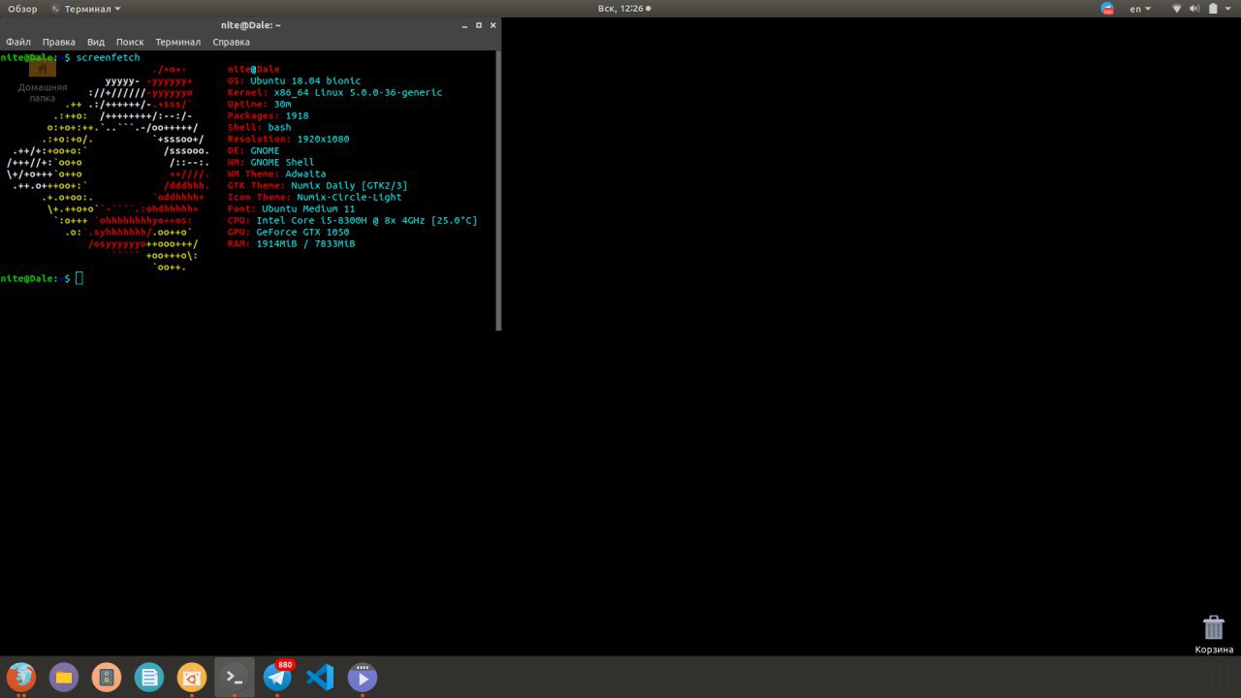Click the 'Shell: bash' line
Screen dimensions: 1241x698
[x=260, y=128]
